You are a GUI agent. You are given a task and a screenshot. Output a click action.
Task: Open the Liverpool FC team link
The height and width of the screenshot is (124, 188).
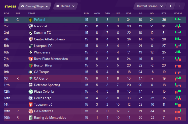(x=43, y=46)
